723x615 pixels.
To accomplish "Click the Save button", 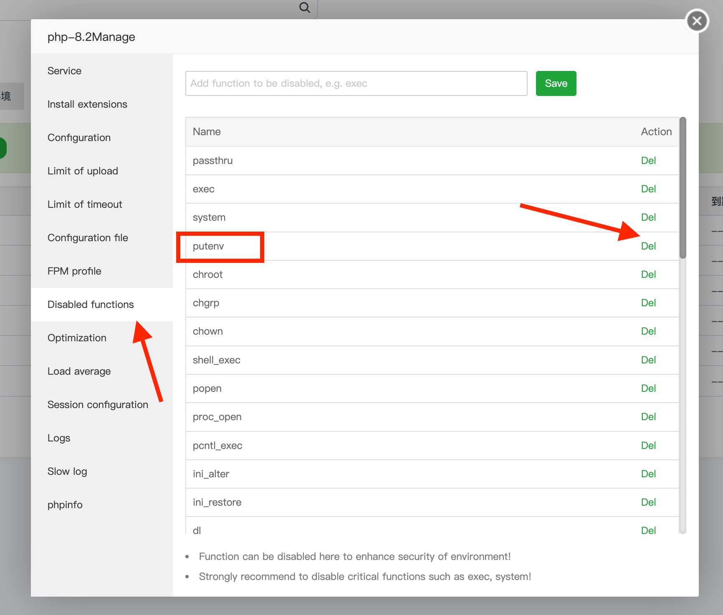I will point(556,83).
